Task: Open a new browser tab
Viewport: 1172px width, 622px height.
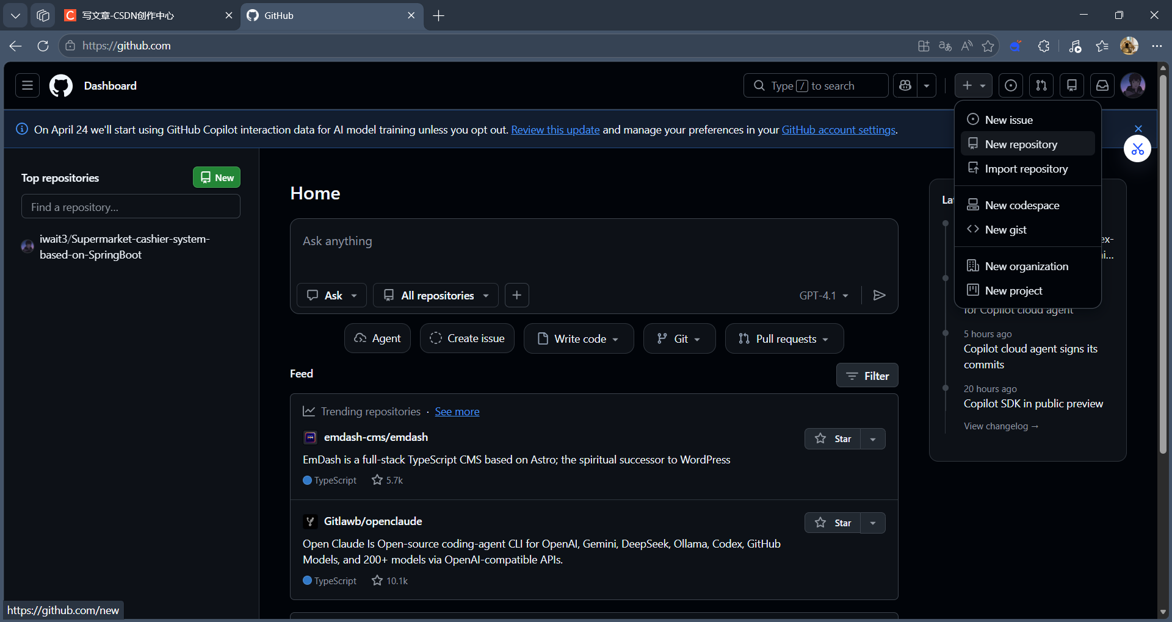Action: [x=438, y=15]
